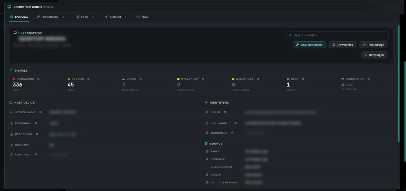The width and height of the screenshot is (406, 191).
Task: Open the Raw tab
Action: point(142,17)
